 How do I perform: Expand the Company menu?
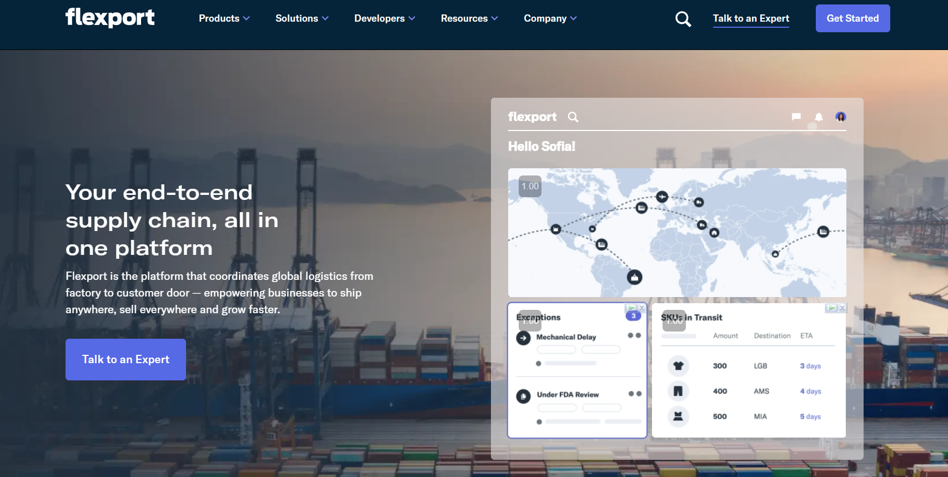coord(550,18)
